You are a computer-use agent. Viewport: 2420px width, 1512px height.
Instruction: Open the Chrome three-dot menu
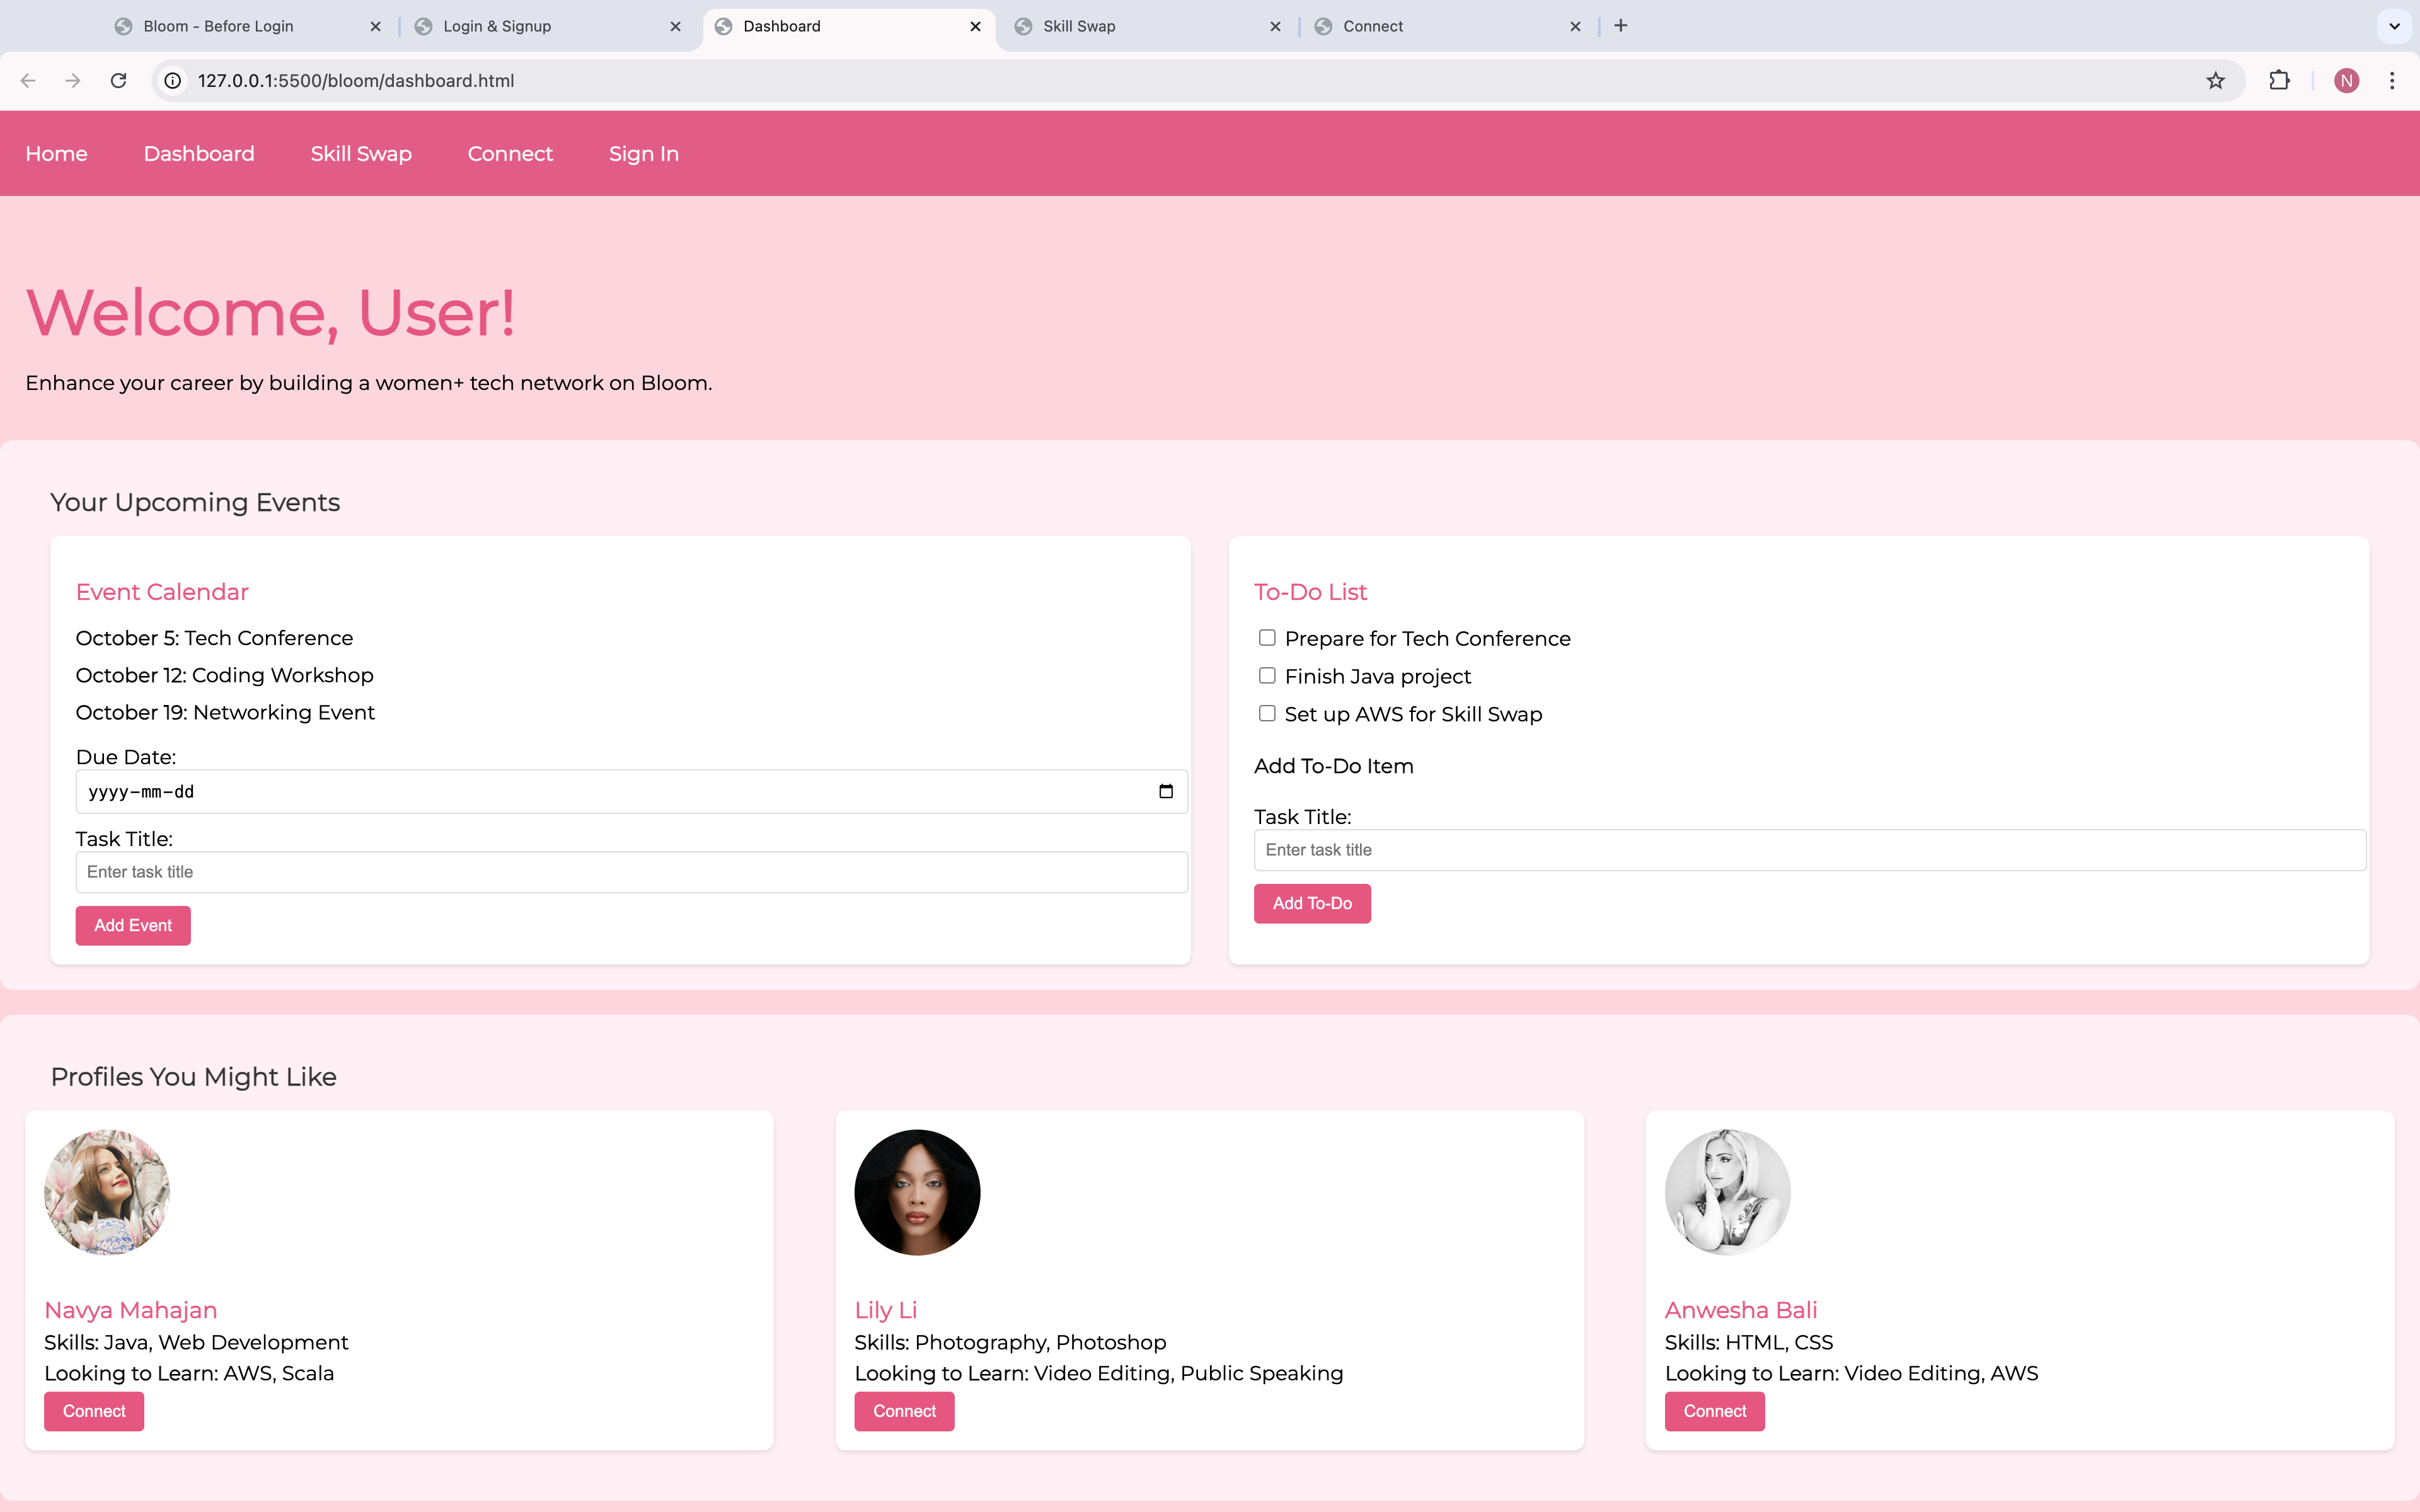2392,80
